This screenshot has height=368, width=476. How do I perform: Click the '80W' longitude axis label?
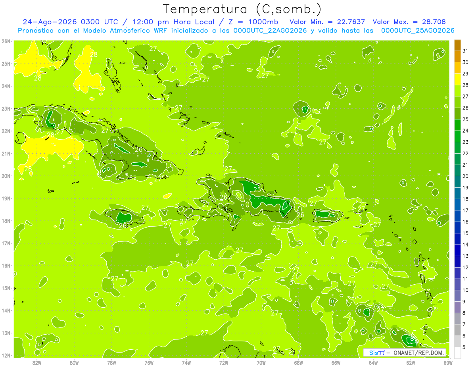(x=74, y=362)
